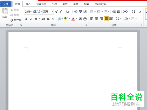Click the Shading paint bucket icon

pyautogui.click(x=126, y=18)
